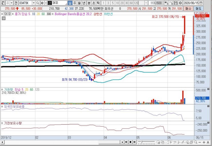Close the volume panel
The height and width of the screenshot is (146, 212).
pos(208,89)
